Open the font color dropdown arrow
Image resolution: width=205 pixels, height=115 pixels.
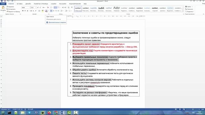48,11
